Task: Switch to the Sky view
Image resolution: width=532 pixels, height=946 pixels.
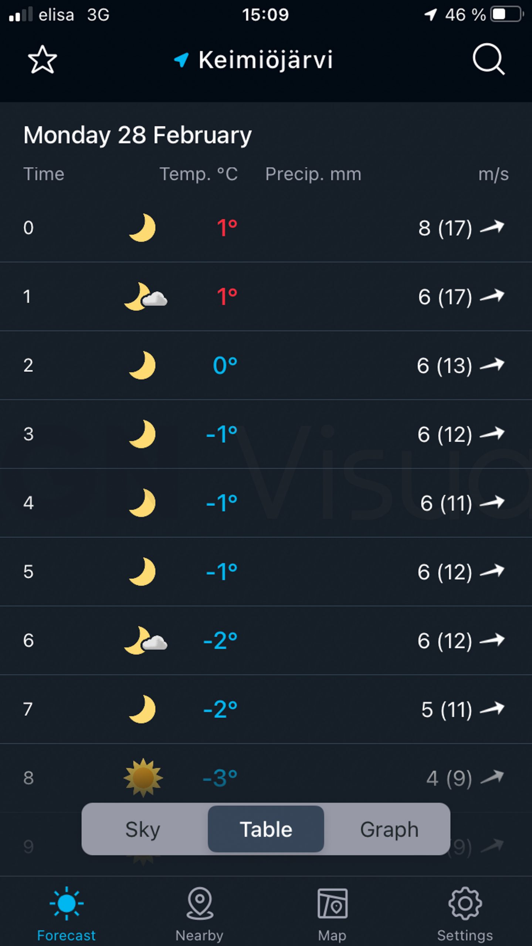Action: 143,829
